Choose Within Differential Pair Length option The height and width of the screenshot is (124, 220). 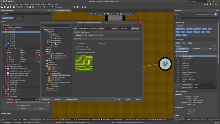[76, 52]
